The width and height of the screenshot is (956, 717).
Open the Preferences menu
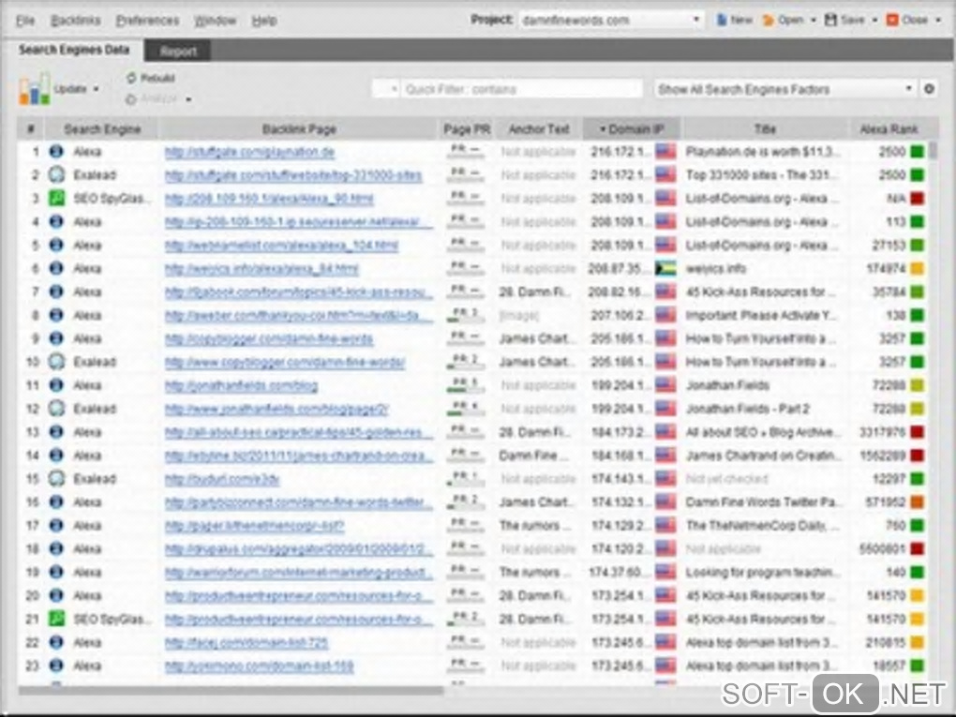coord(147,21)
